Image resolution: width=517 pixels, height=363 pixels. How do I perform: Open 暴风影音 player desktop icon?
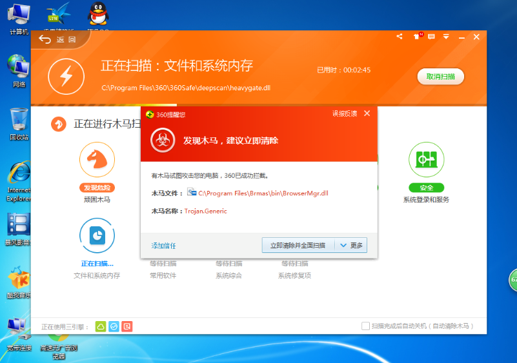pyautogui.click(x=18, y=230)
